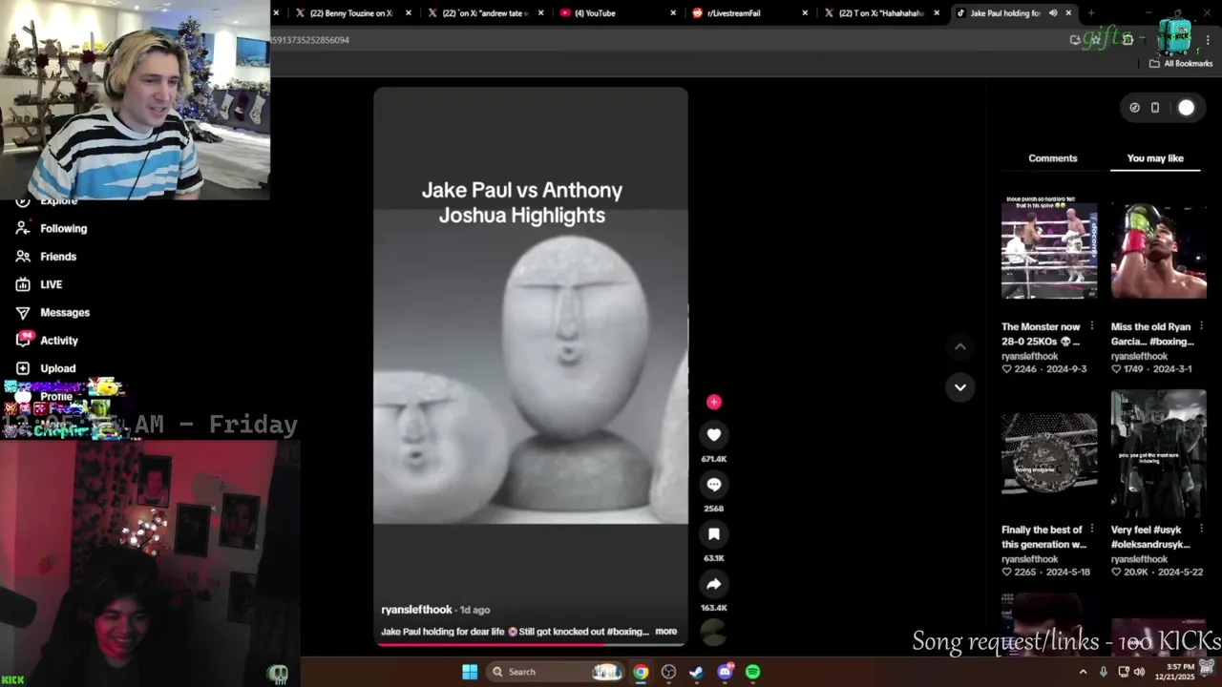The image size is (1222, 687).
Task: Expand caption with the more link
Action: tap(666, 632)
